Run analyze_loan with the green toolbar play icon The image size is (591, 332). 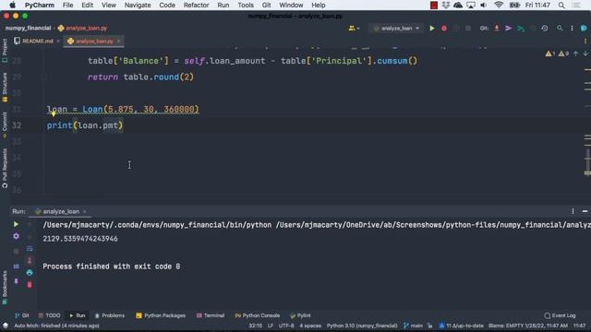(x=432, y=29)
